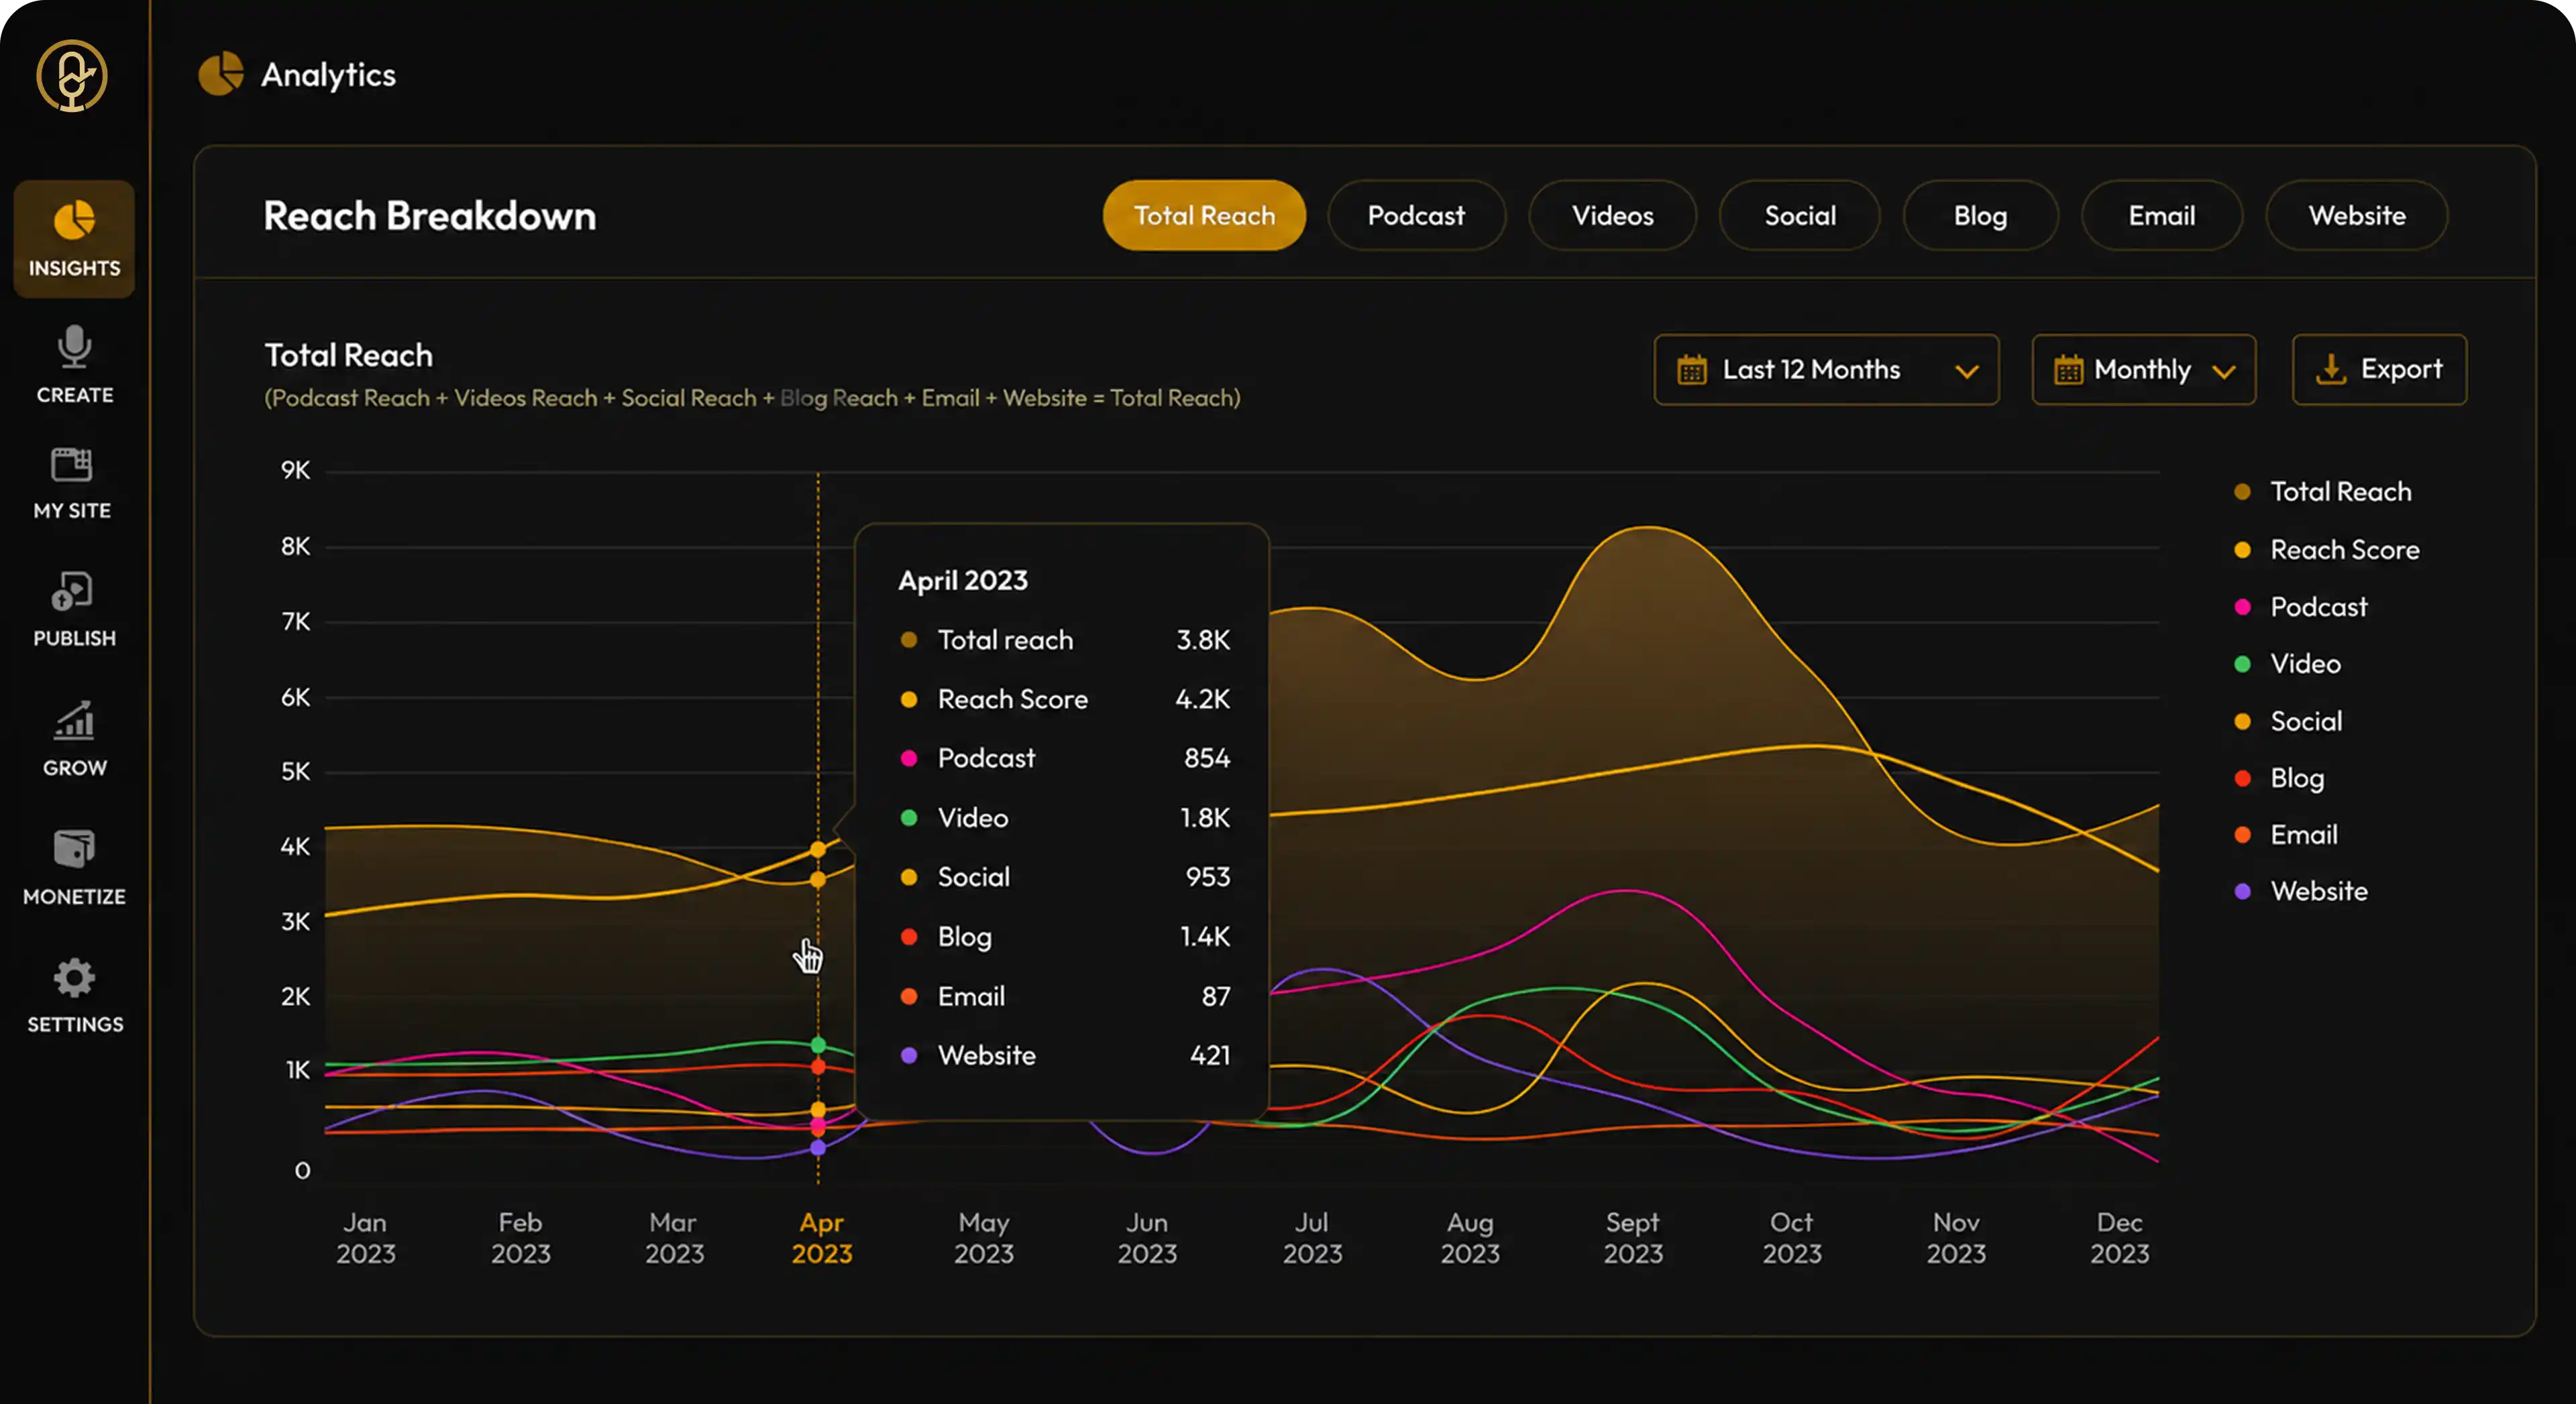The image size is (2576, 1404).
Task: Click the green Video data point on April line
Action: 818,1045
